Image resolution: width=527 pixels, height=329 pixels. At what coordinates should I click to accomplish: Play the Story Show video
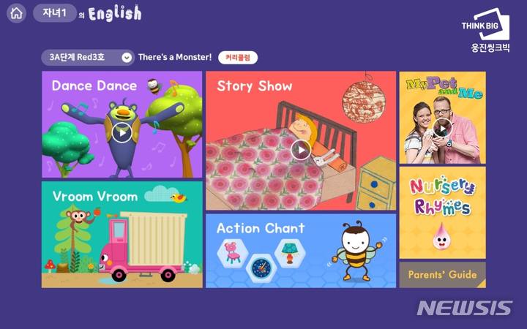301,150
